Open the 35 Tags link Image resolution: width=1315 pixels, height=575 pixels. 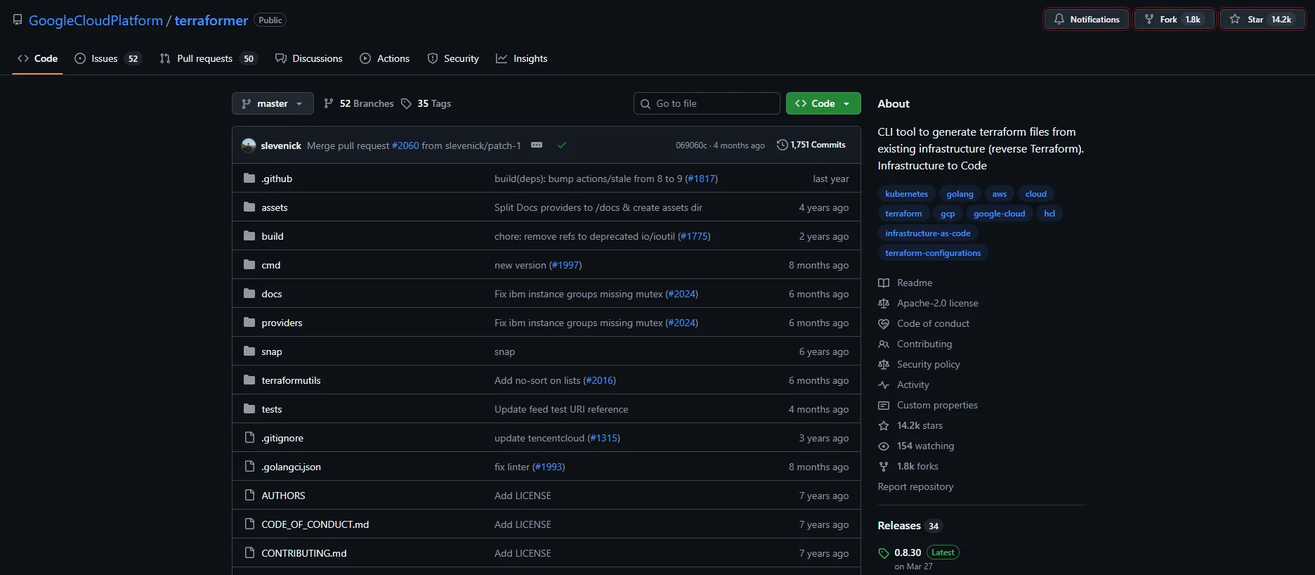point(426,103)
